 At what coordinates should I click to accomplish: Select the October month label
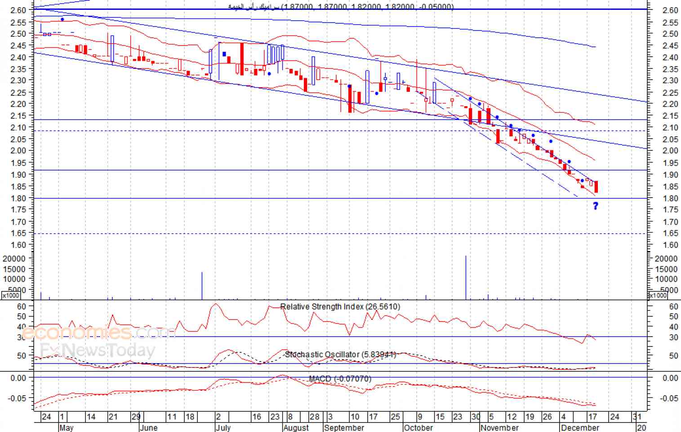(418, 427)
